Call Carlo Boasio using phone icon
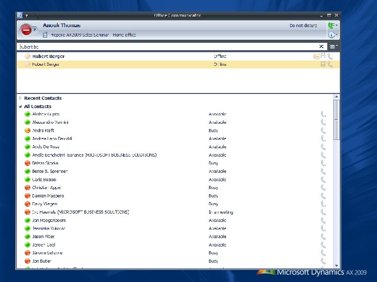 coord(323,180)
